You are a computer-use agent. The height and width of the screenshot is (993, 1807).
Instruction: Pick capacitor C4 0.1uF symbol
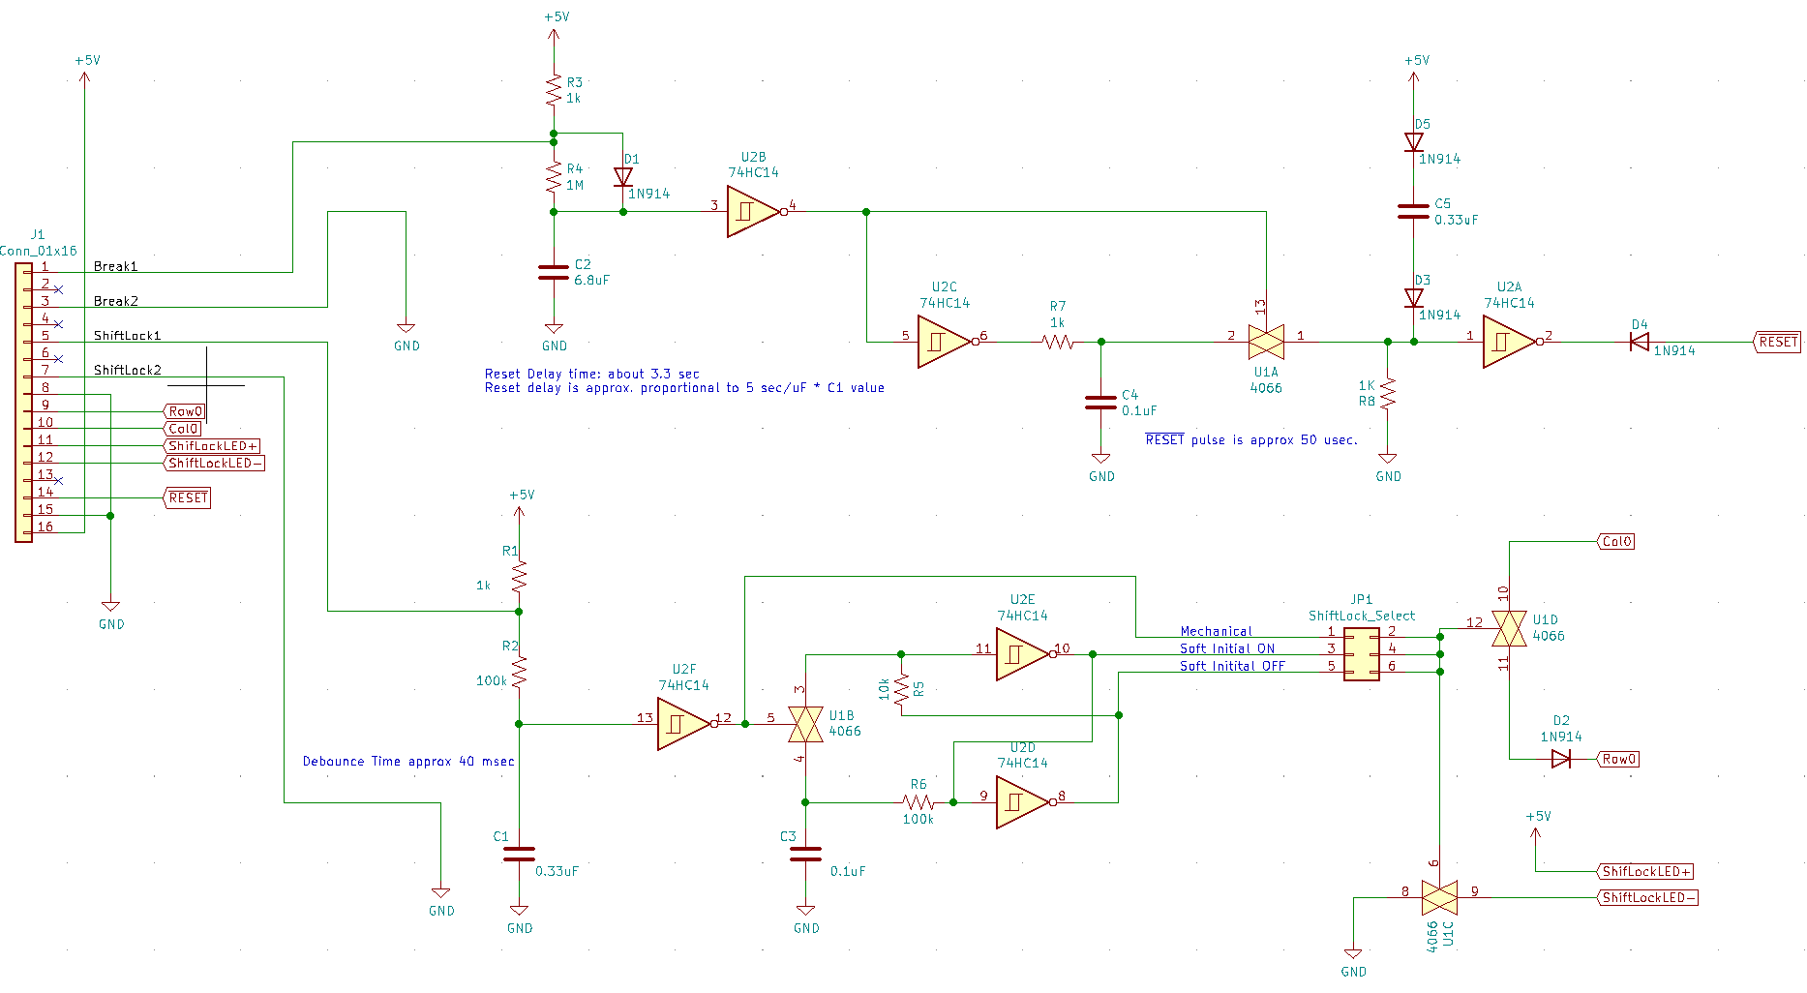(x=1100, y=403)
